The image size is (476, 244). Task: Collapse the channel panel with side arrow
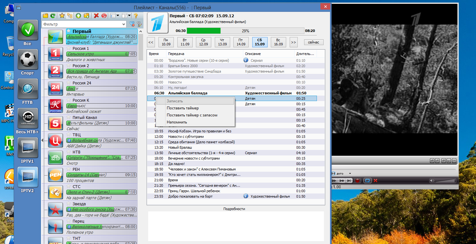click(43, 140)
